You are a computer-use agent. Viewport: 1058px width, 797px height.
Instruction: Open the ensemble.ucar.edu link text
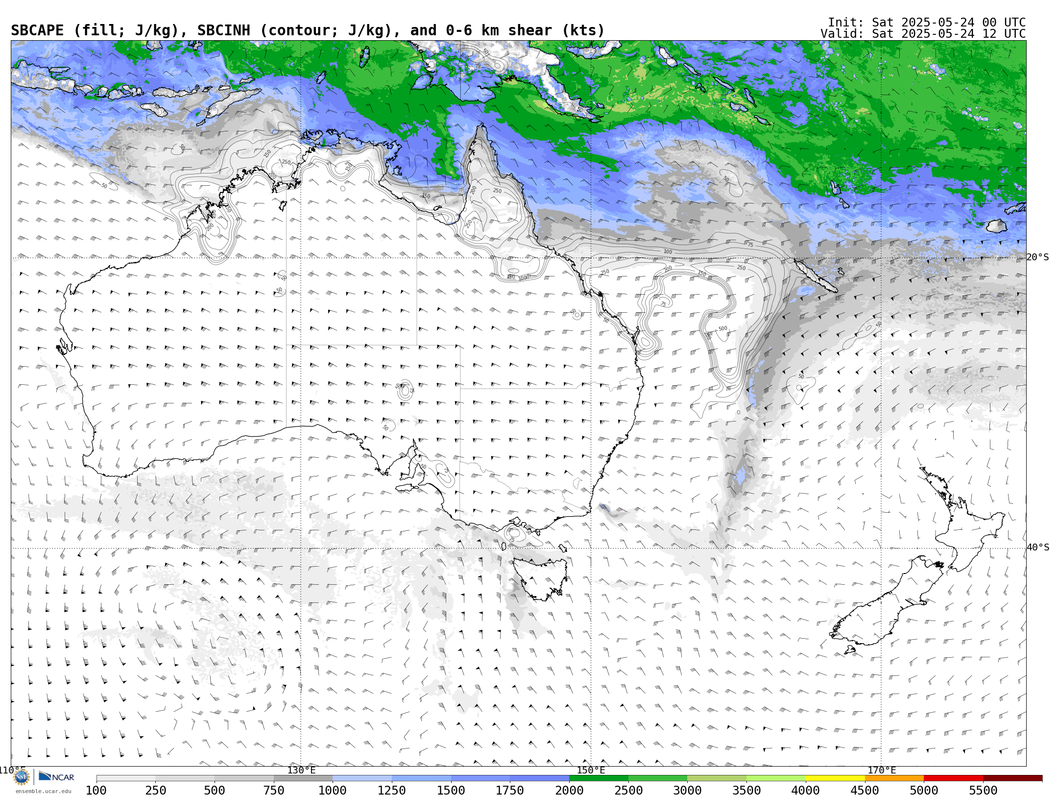tap(43, 791)
